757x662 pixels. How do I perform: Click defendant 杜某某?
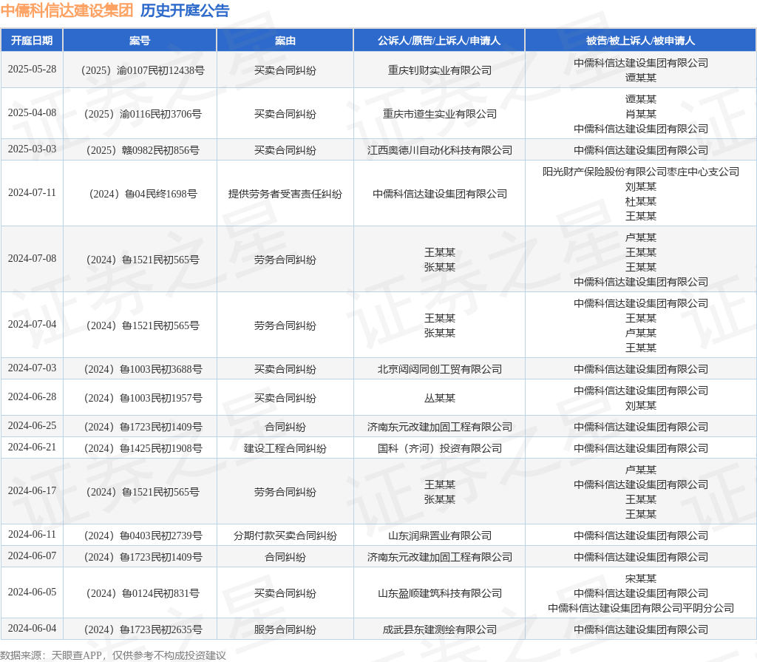pos(641,201)
